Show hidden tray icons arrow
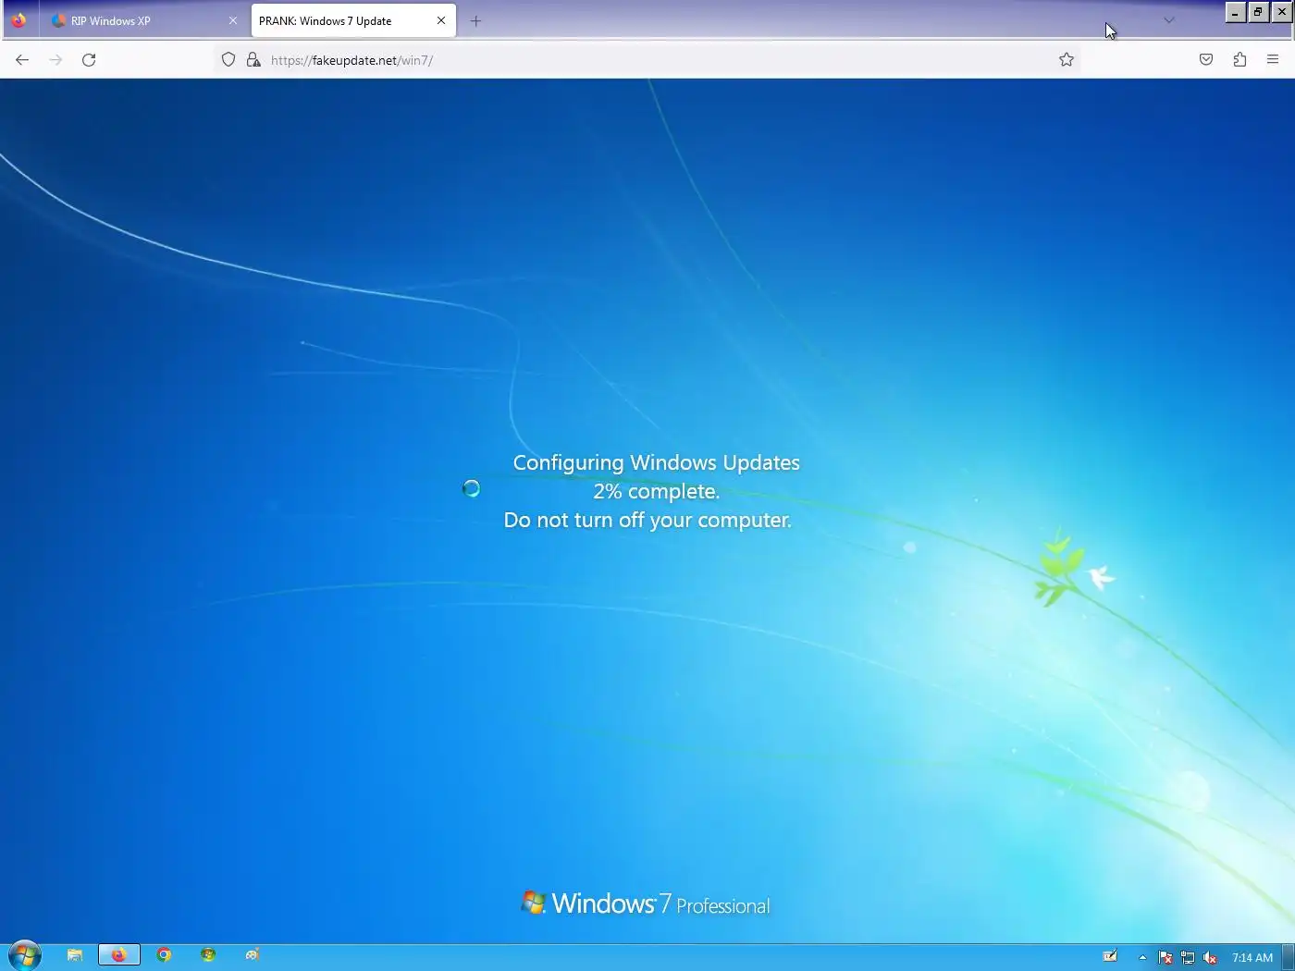Image resolution: width=1295 pixels, height=971 pixels. click(1142, 958)
